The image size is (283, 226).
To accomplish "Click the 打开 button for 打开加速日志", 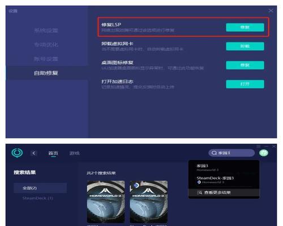I will tap(245, 84).
